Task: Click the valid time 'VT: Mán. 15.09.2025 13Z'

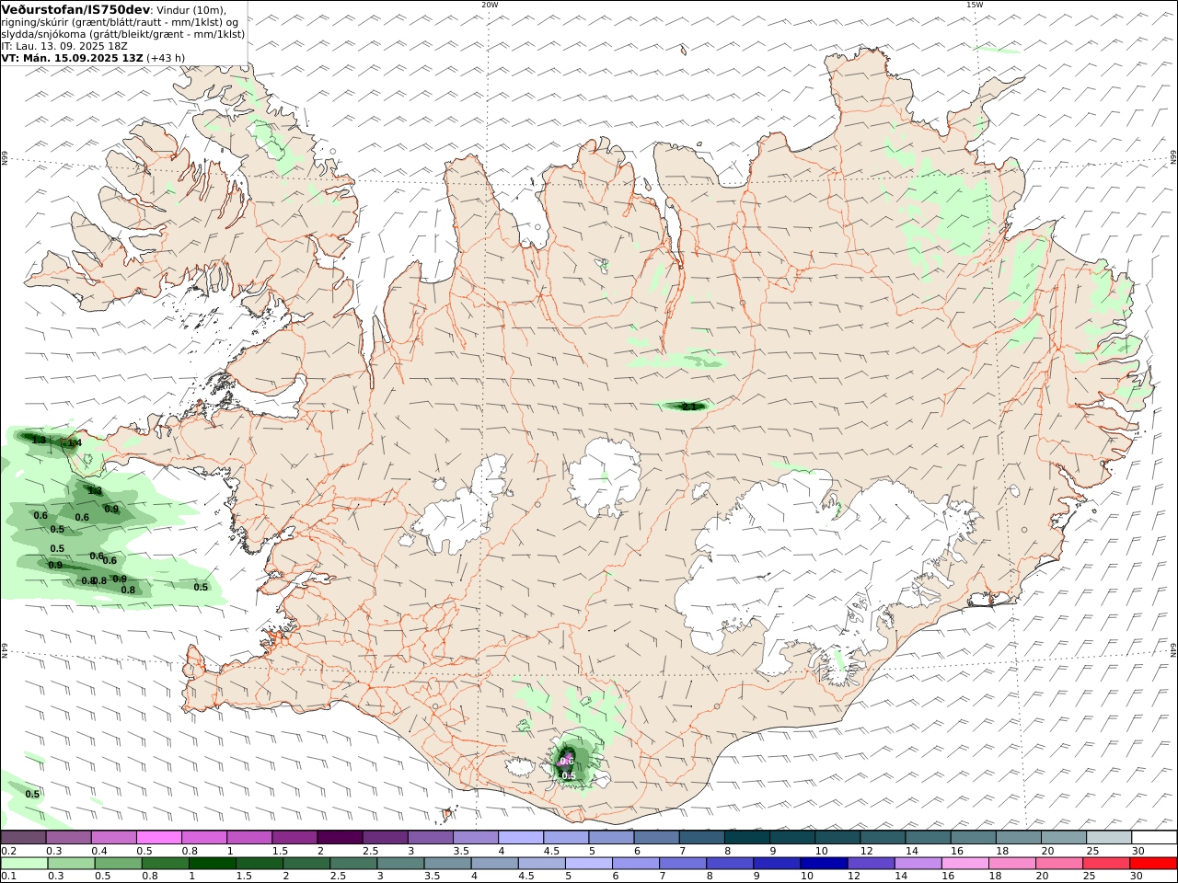Action: click(x=73, y=58)
